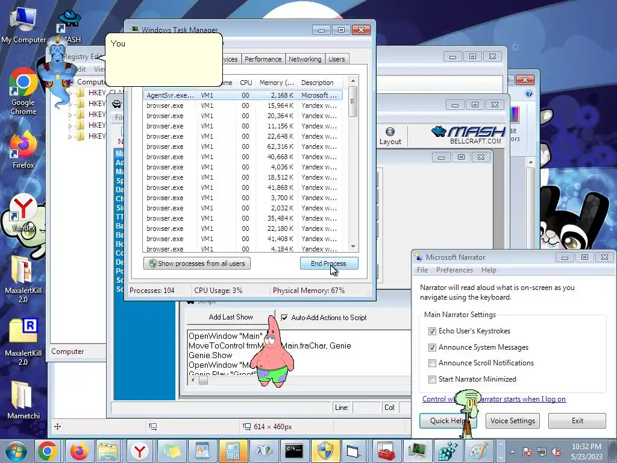Open Narrator File menu
Viewport: 617px width, 463px height.
[422, 270]
